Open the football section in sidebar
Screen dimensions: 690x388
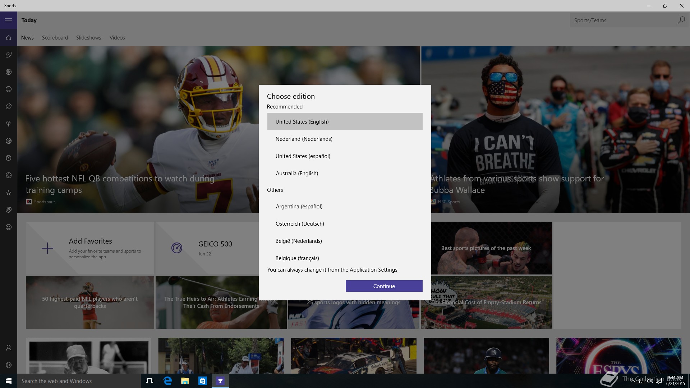9,55
